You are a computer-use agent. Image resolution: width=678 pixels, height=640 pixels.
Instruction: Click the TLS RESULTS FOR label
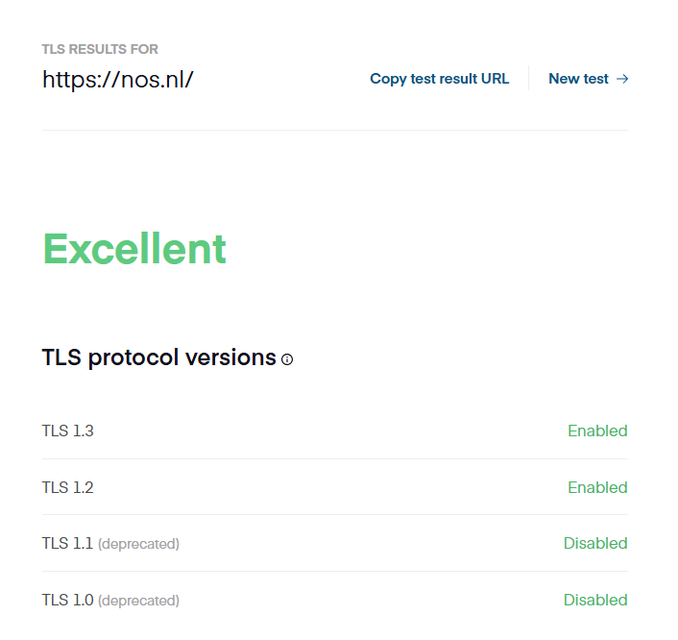point(100,49)
